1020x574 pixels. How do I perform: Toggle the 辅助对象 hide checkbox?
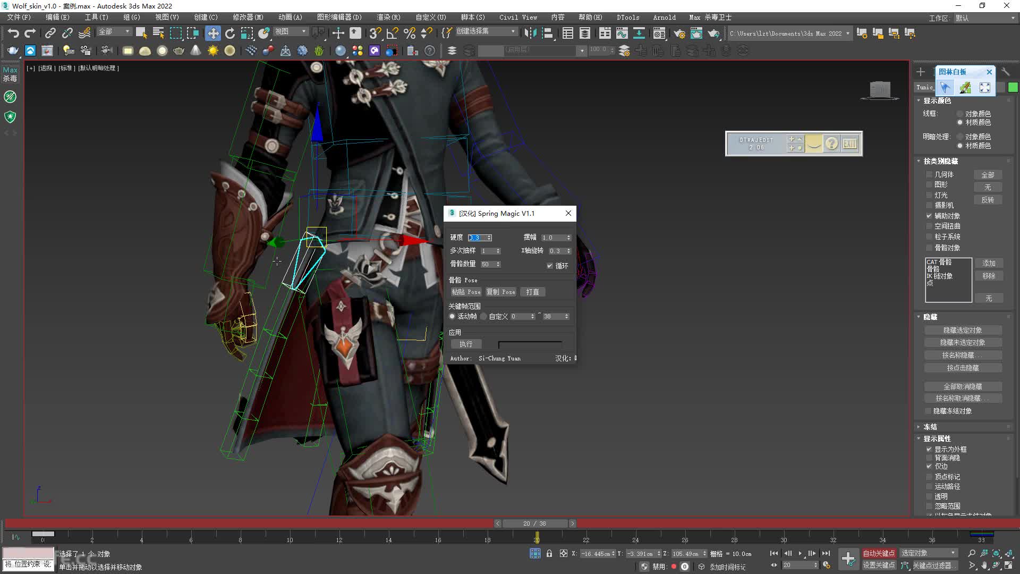[x=929, y=216]
